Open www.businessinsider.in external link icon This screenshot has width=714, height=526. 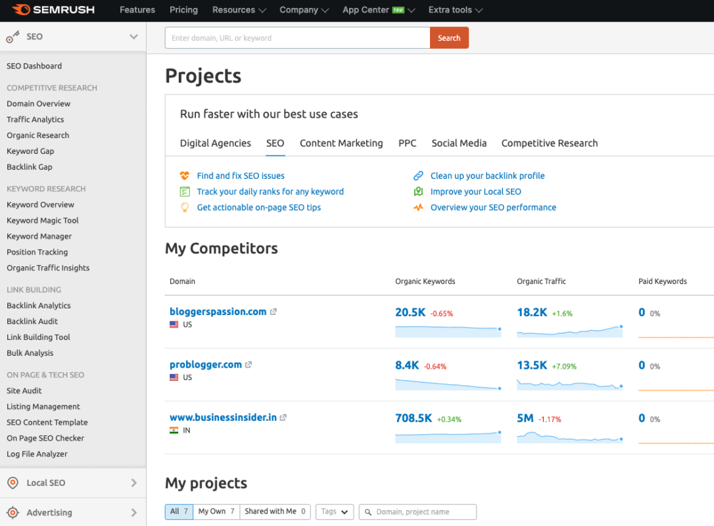coord(283,418)
